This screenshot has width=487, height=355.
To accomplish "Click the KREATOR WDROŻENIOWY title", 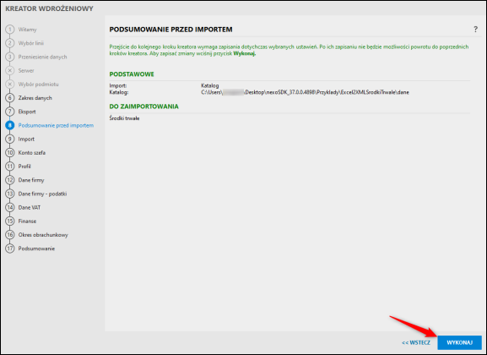I will pyautogui.click(x=50, y=8).
